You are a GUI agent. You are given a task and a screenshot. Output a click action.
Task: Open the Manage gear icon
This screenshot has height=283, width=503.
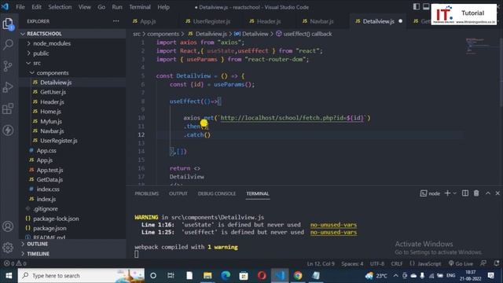(8, 248)
